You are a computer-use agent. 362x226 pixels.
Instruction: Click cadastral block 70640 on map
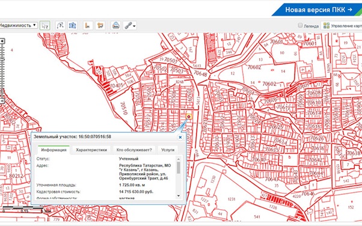[259, 159]
